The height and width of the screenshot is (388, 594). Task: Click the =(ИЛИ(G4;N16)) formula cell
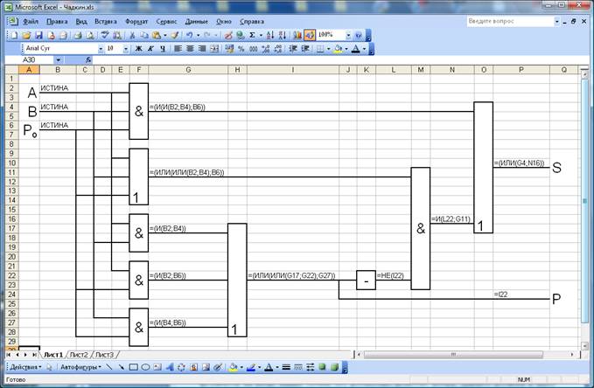(520, 163)
